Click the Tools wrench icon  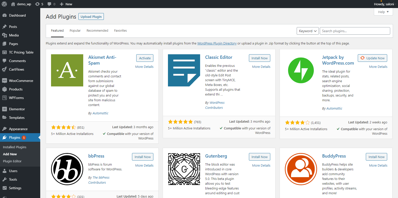pos(5,179)
